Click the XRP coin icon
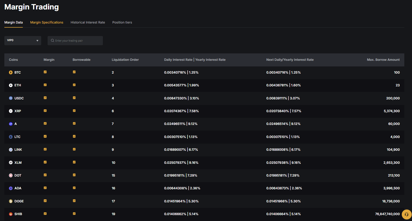 tap(11, 111)
